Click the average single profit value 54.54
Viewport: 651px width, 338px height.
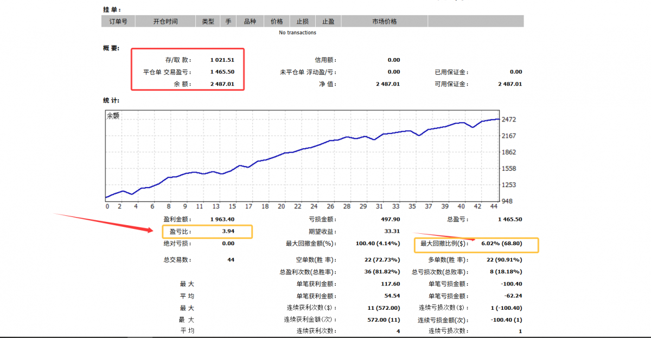pyautogui.click(x=392, y=296)
